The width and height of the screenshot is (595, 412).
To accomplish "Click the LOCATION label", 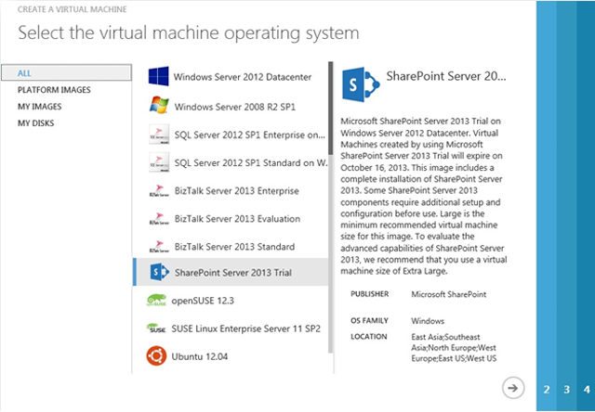I will [369, 337].
